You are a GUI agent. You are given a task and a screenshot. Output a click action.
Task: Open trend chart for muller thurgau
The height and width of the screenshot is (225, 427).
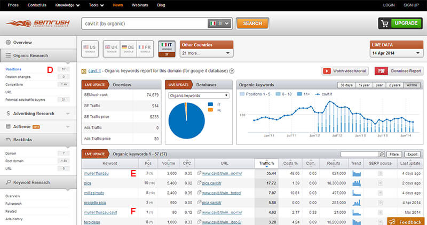point(356,173)
